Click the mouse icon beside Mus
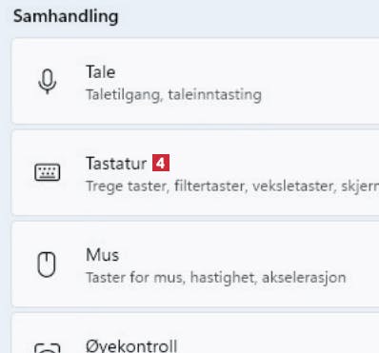379x353 pixels. tap(47, 265)
